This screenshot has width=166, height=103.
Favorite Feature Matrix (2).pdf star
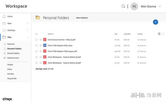point(41,63)
